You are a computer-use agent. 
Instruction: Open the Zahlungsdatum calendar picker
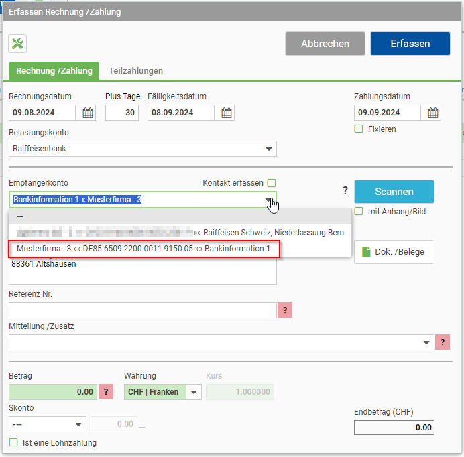click(433, 113)
